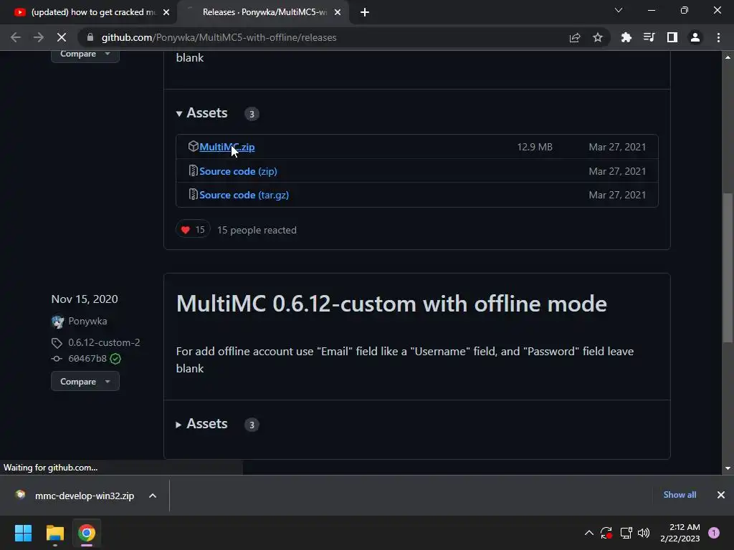Open the Chrome profile icon

pos(695,37)
